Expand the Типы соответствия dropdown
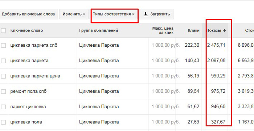This screenshot has height=131, width=254. tap(114, 14)
